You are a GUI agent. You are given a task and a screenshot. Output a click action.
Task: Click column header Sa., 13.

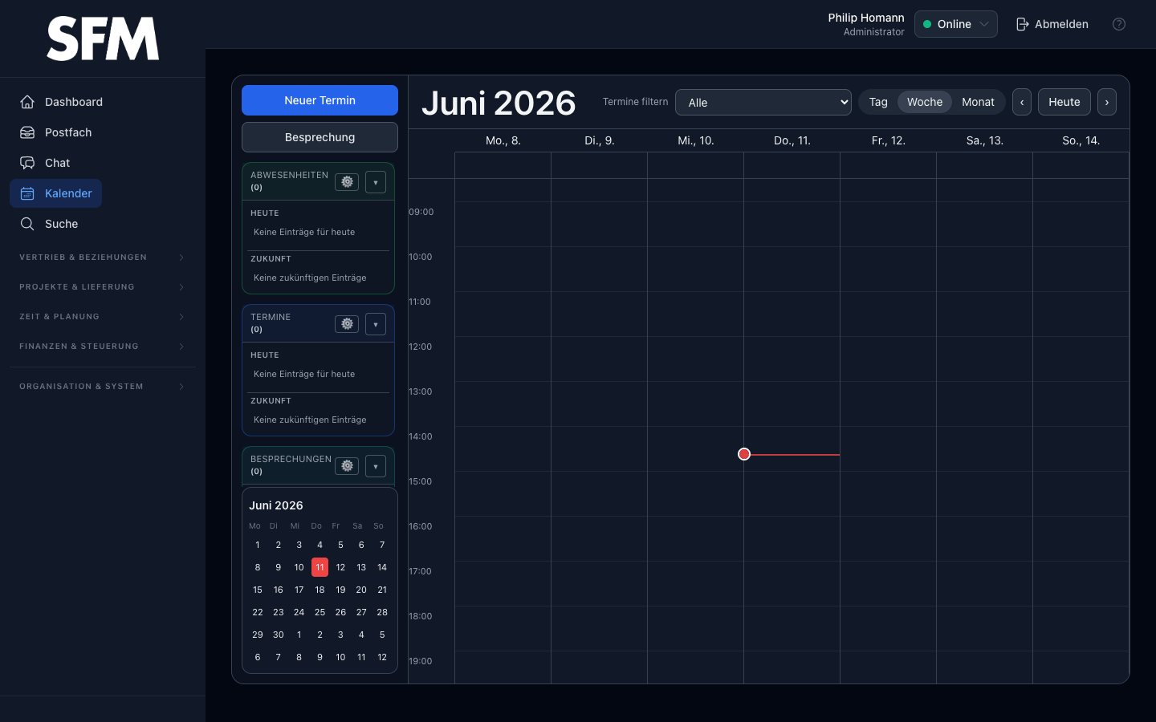point(985,140)
